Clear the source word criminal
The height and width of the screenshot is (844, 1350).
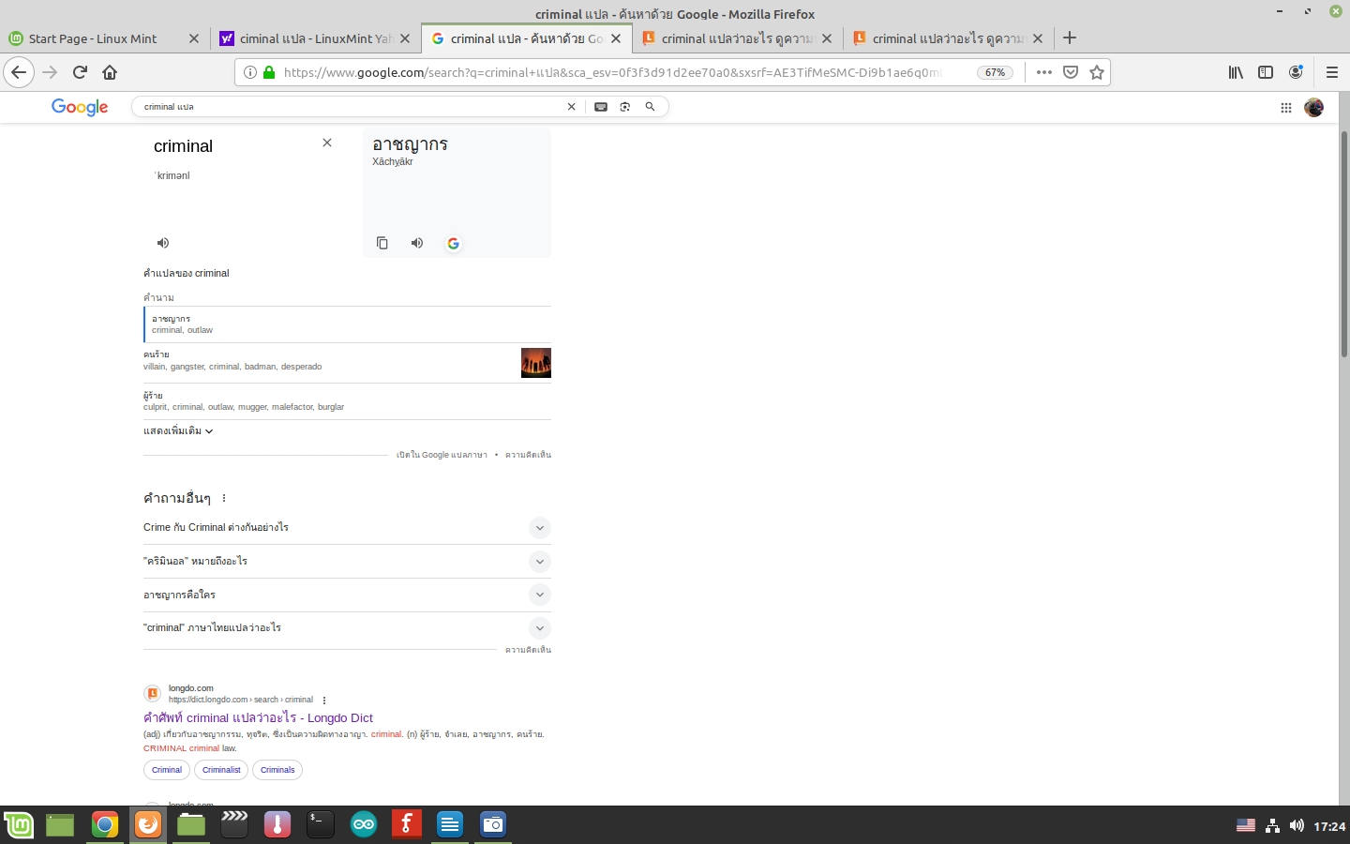[x=327, y=143]
